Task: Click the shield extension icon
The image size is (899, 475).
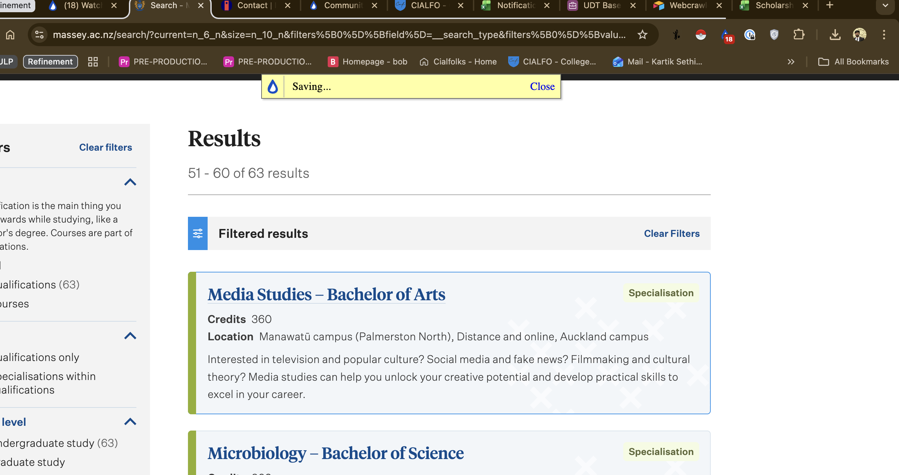Action: pyautogui.click(x=774, y=35)
